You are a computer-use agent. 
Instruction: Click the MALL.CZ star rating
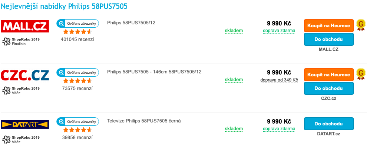tap(77, 32)
